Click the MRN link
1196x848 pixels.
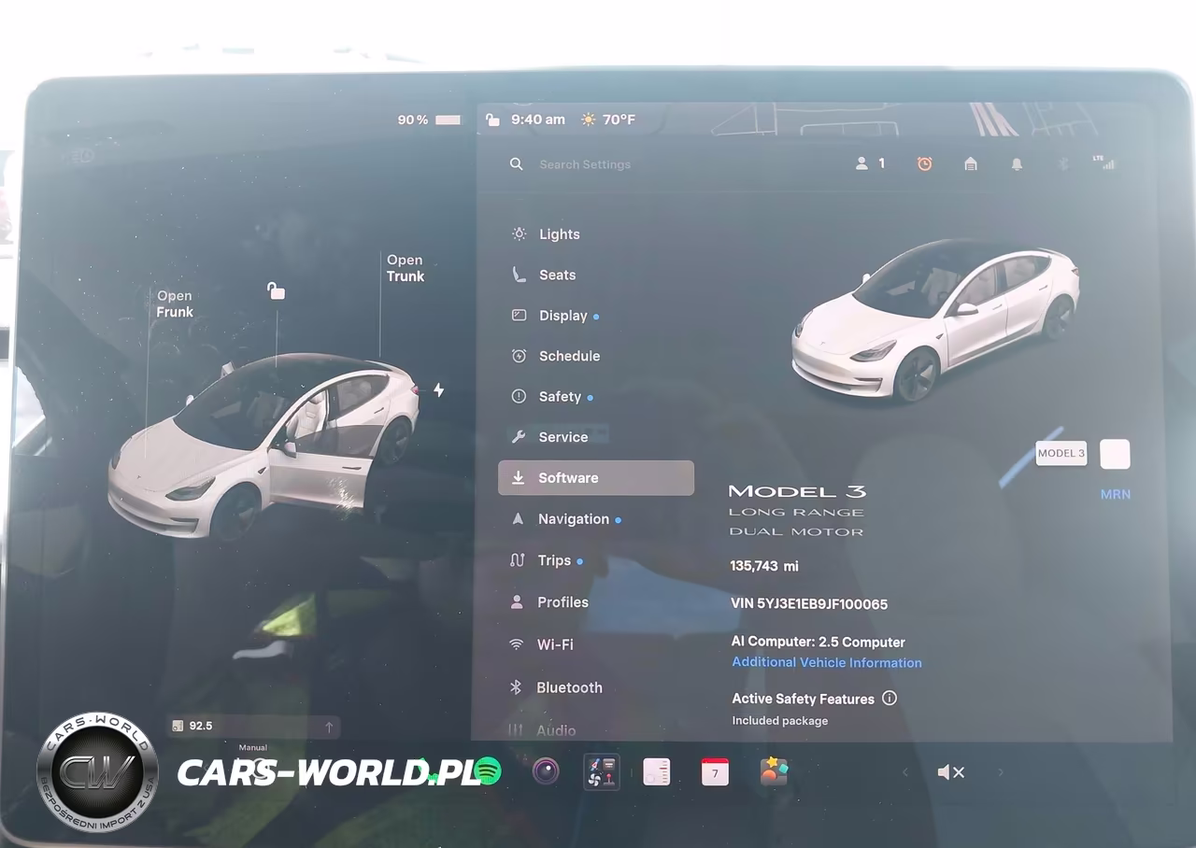point(1116,494)
